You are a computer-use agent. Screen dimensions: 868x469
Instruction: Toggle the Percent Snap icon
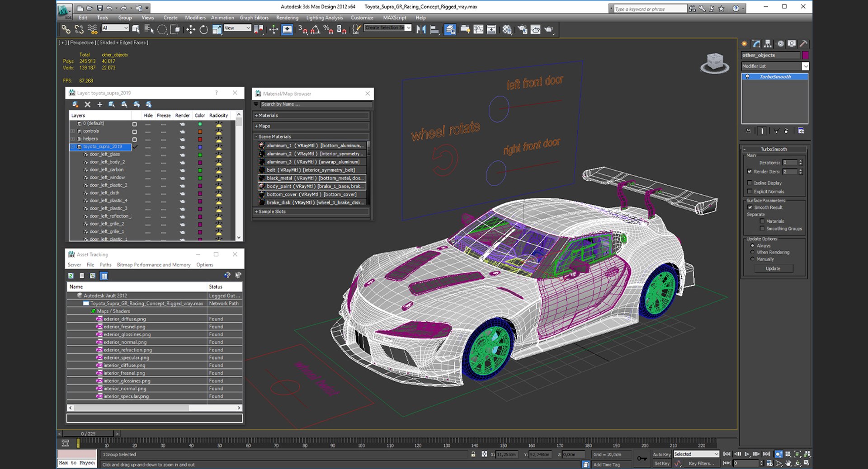pos(328,29)
